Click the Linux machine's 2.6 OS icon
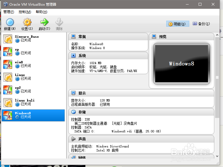The image size is (223, 167). (x=8, y=77)
